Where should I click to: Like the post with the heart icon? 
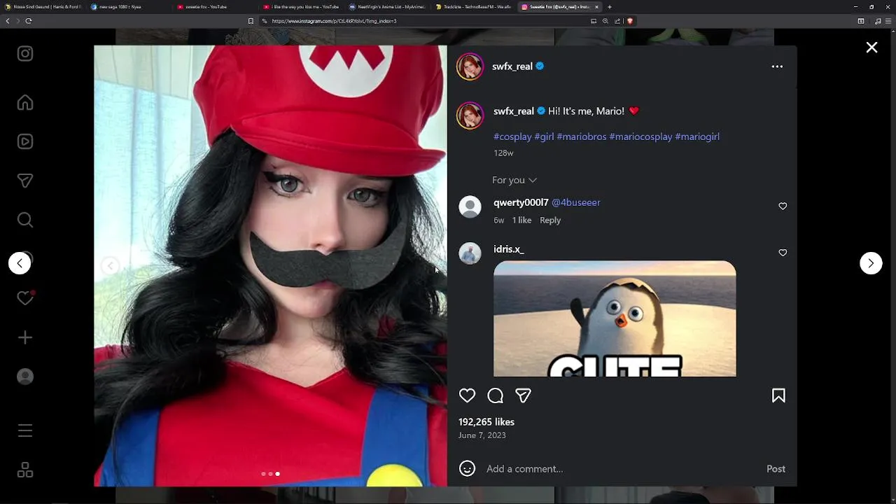[467, 395]
